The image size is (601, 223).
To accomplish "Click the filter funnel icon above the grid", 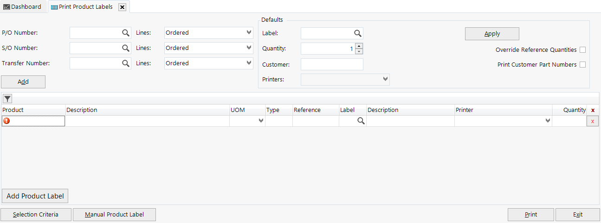I will (7, 99).
